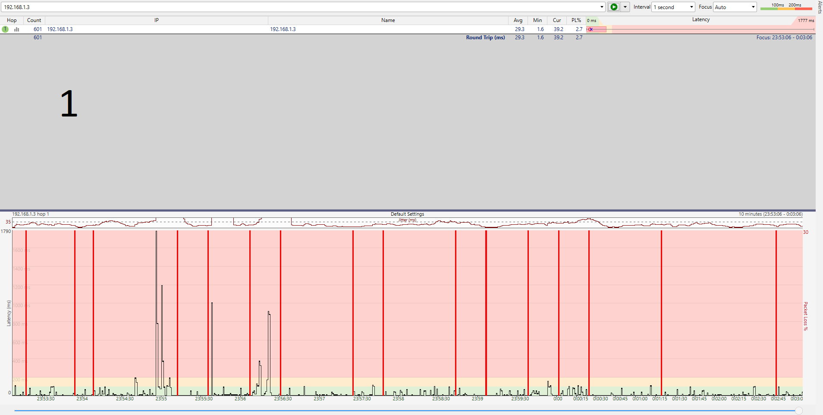The width and height of the screenshot is (823, 415).
Task: Click the timeline slider handle at bottom right
Action: 799,410
